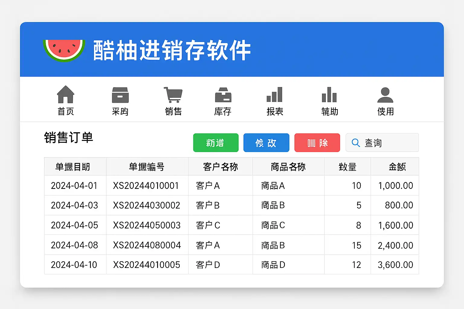The image size is (464, 309).
Task: Open the 库存 inventory icon
Action: tap(223, 95)
